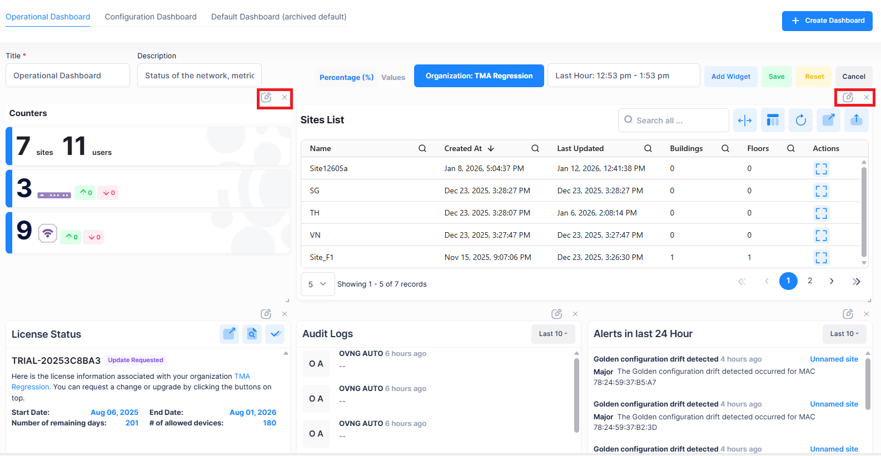Remove the Audit Logs widget
This screenshot has height=456, width=881.
[x=575, y=314]
